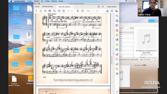Select the TOSHIBA EXT drive icon

tap(31, 80)
